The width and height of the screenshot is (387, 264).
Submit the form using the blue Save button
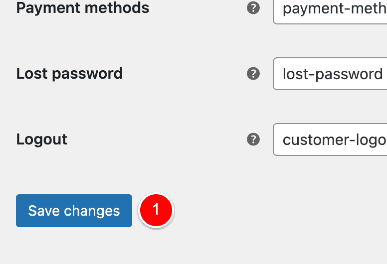(74, 211)
